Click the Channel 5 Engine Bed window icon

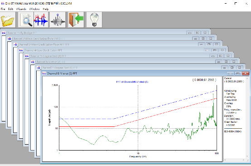(27, 56)
